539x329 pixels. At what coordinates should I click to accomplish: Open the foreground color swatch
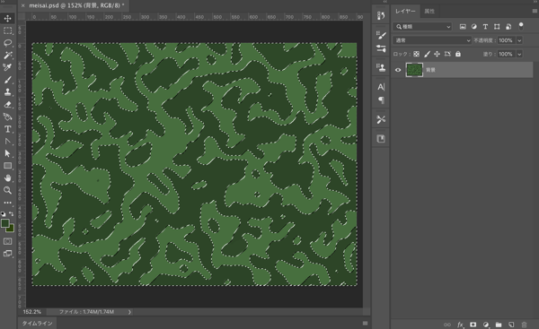(x=4, y=223)
